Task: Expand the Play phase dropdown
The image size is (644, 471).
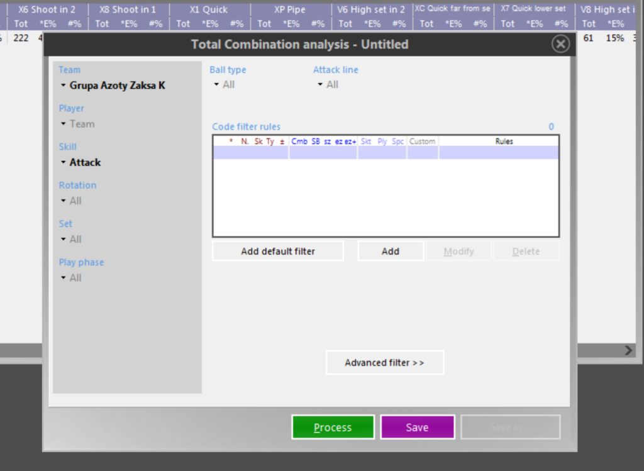Action: click(71, 277)
